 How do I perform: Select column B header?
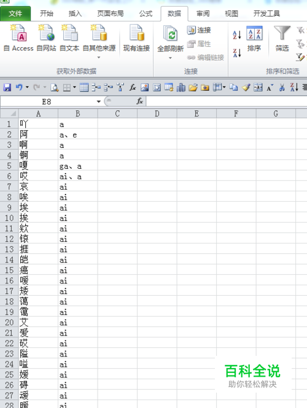coord(78,114)
